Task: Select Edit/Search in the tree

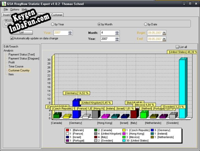Action: [11, 46]
